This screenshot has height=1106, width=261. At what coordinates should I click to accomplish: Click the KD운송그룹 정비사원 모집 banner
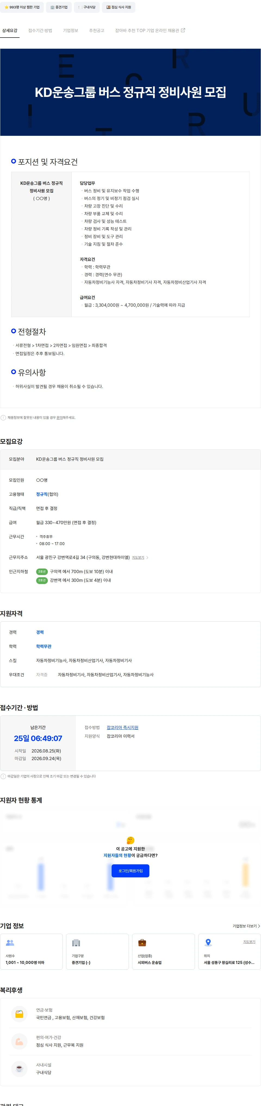pyautogui.click(x=130, y=92)
